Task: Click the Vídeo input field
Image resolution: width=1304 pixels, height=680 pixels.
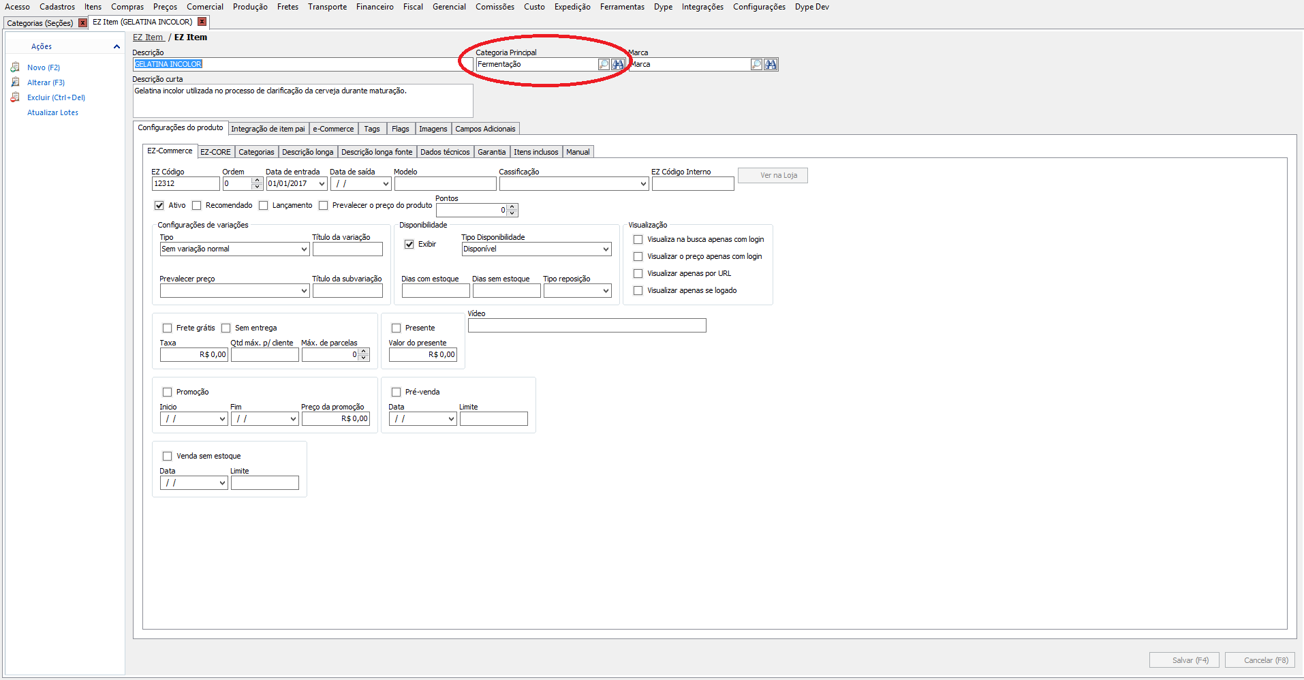Action: click(587, 326)
